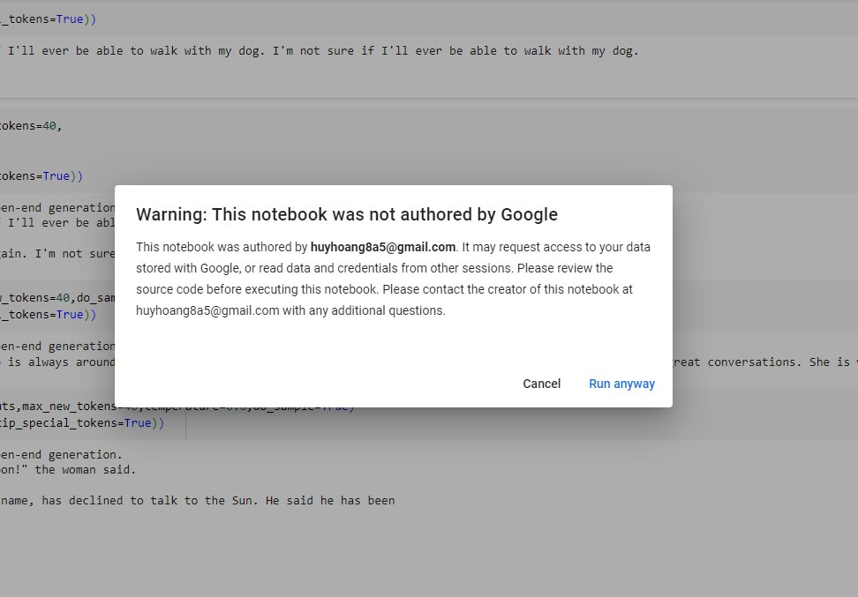Click contact email in dialog's last line
858x597 pixels.
tap(208, 310)
